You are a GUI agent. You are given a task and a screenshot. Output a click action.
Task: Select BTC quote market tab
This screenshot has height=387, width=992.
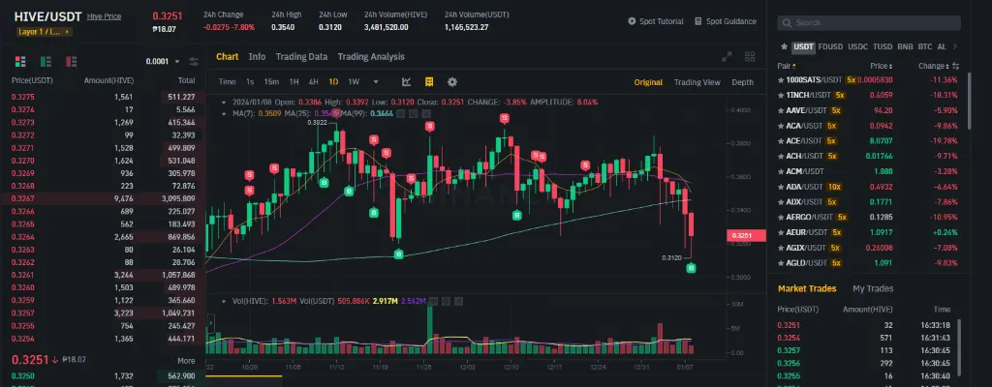(925, 46)
